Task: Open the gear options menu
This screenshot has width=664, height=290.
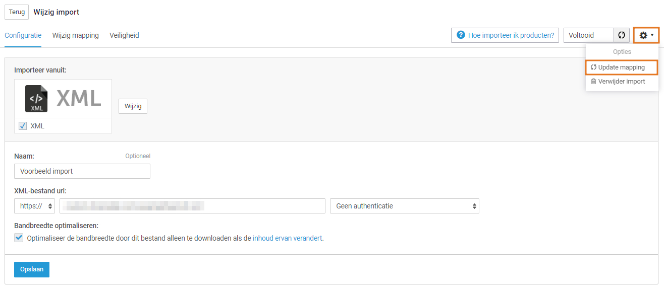Action: pos(643,35)
